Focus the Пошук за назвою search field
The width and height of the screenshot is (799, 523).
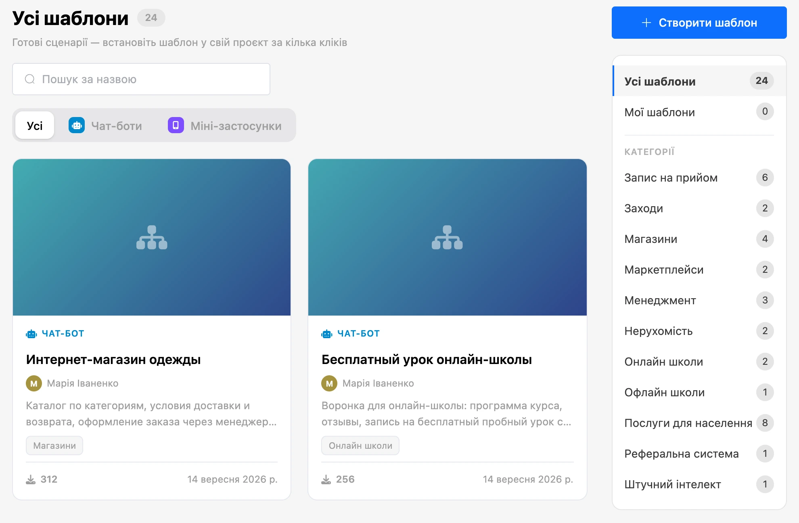[141, 79]
